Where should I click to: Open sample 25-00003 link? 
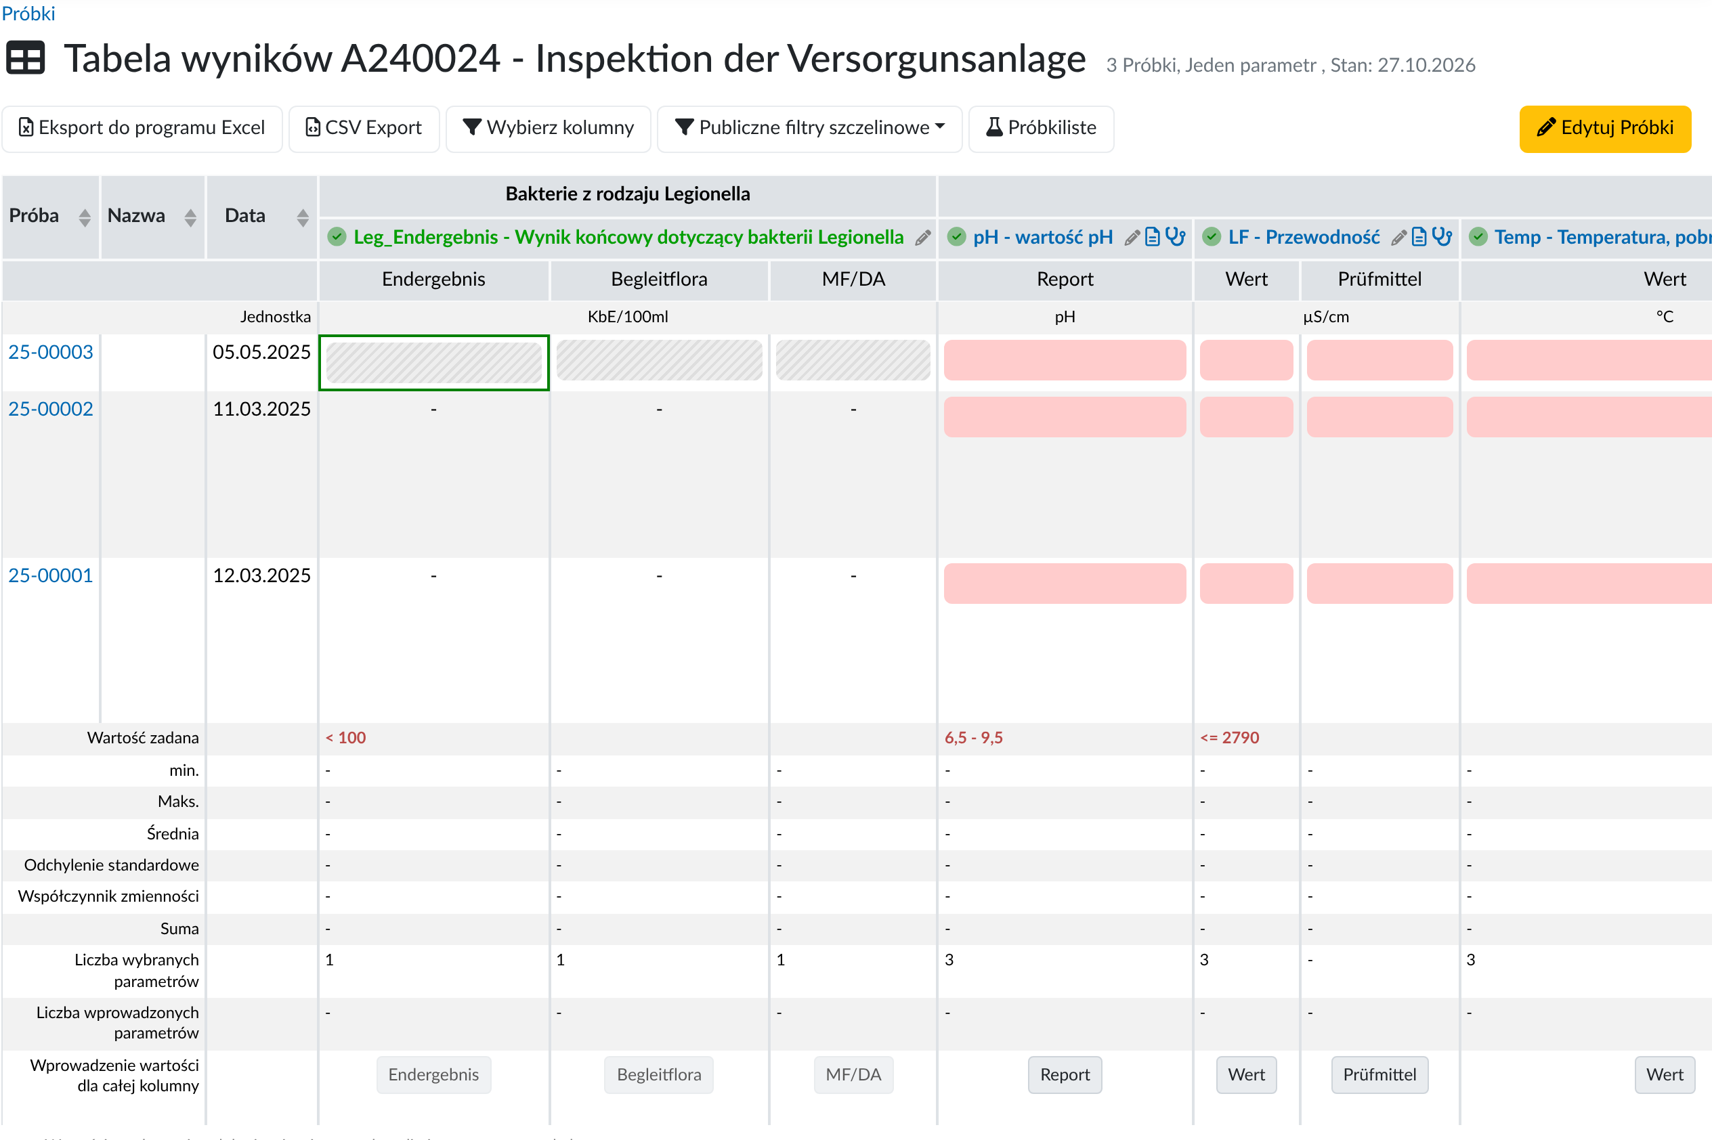click(51, 352)
